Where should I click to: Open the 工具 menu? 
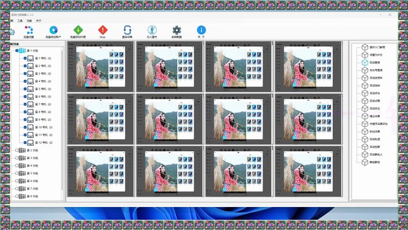pyautogui.click(x=20, y=20)
